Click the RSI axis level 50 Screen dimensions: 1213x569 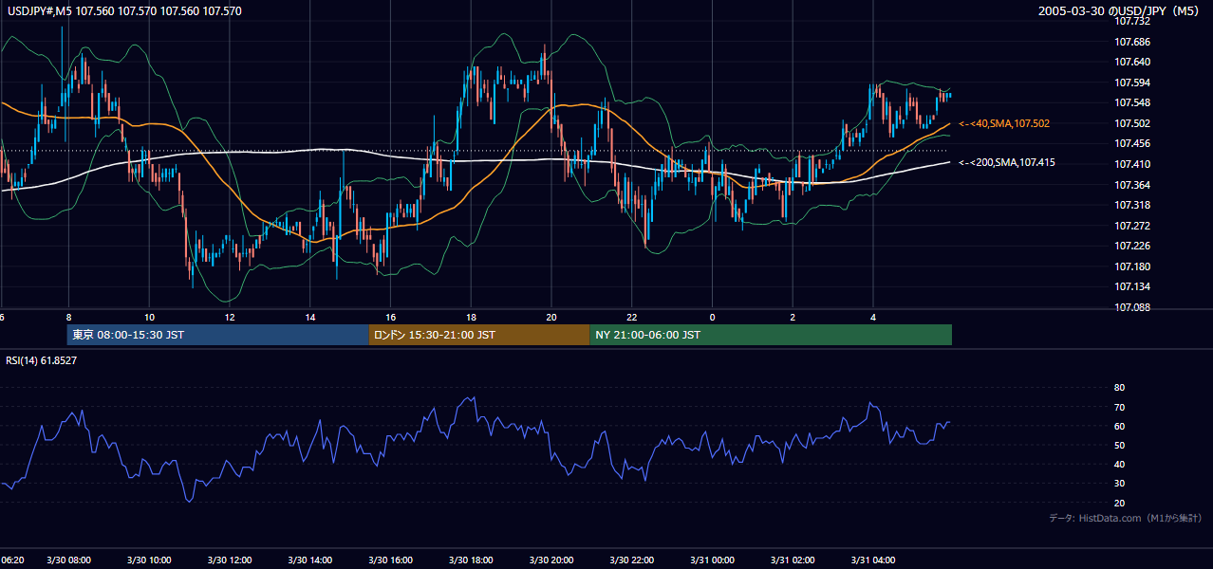click(x=1120, y=445)
